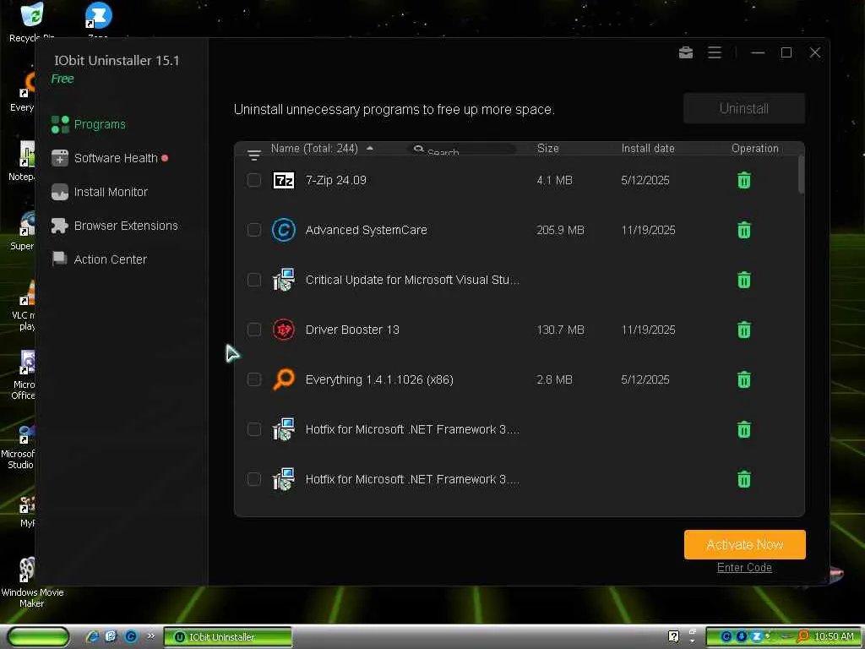Screen dimensions: 865x649
Task: Click the trash icon for Everything 1.4.1.1026
Action: [743, 379]
